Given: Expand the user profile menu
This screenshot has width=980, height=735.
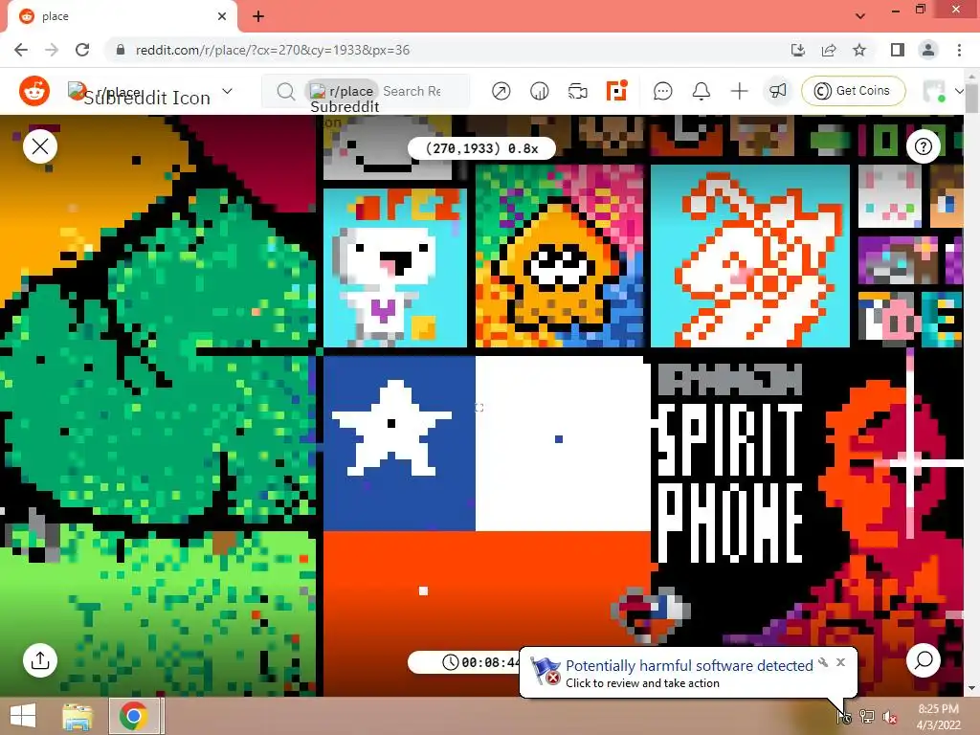Looking at the screenshot, I should [943, 91].
